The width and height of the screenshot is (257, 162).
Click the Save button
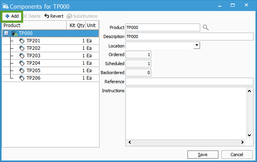click(203, 155)
